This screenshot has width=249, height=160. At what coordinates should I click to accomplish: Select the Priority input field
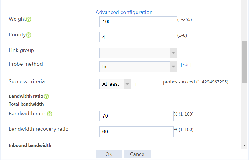[x=138, y=37]
